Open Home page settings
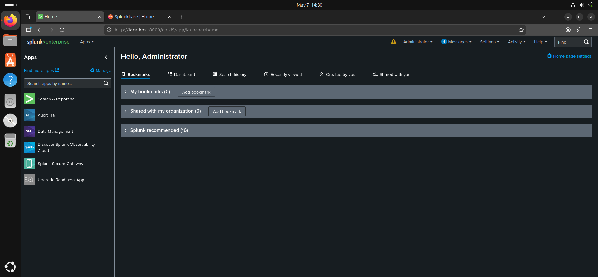Image resolution: width=598 pixels, height=277 pixels. 569,56
